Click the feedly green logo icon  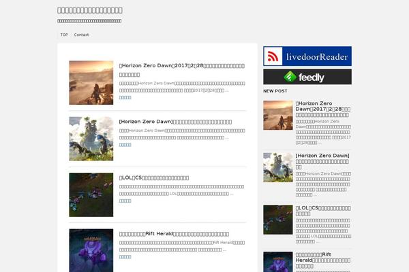tap(290, 77)
